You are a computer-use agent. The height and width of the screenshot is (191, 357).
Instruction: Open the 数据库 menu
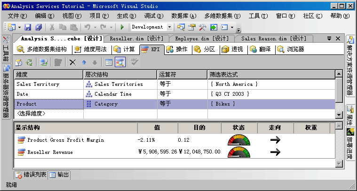tap(184, 16)
